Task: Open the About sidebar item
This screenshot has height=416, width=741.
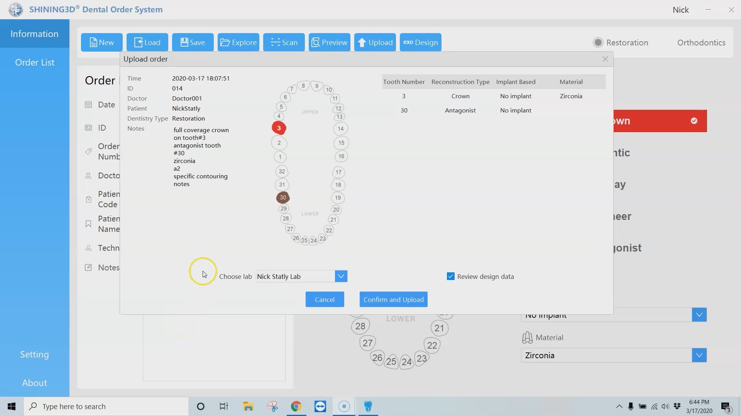Action: pos(35,383)
